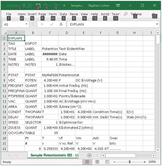Click cell showing 9:48:05
Image resolution: width=162 pixels, height=166 pixels.
(50, 59)
